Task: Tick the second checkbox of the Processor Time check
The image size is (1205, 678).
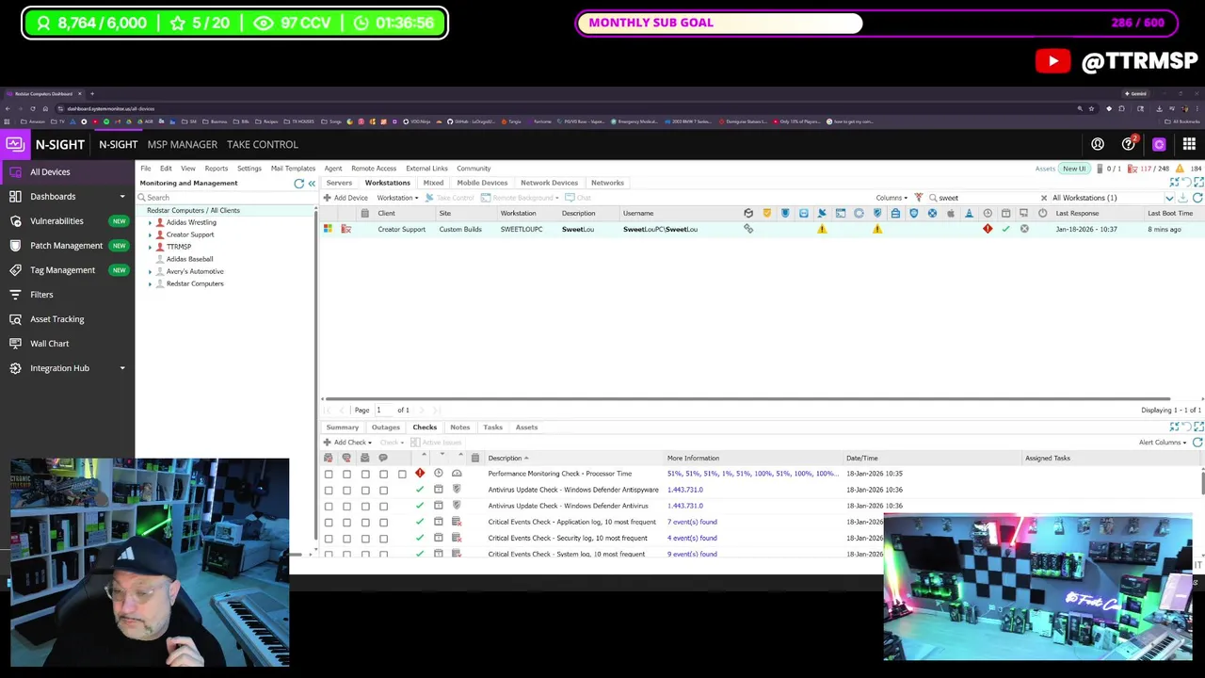Action: click(346, 474)
